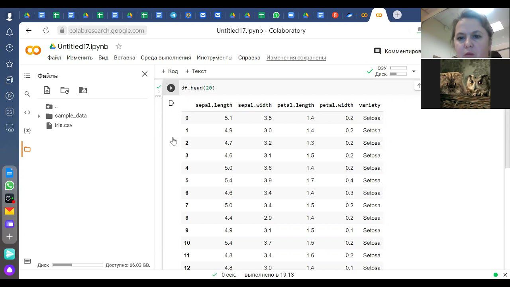
Task: Click into the df.head(20) code editor
Action: tap(296, 88)
